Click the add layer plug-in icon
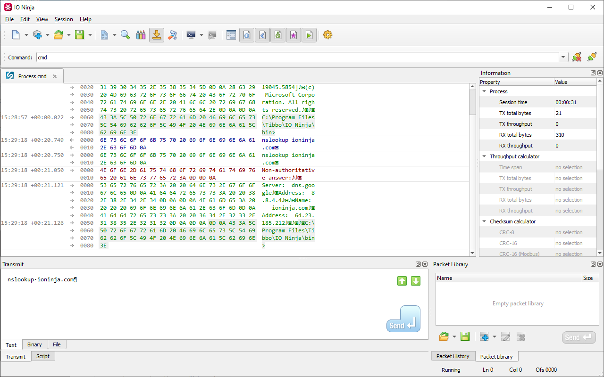 (x=37, y=35)
